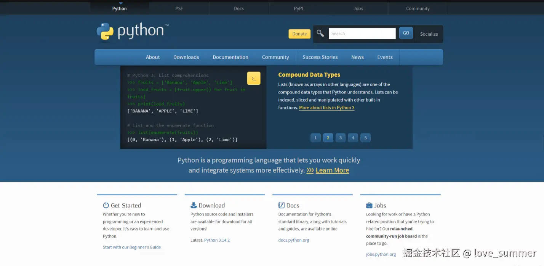This screenshot has width=544, height=266.
Task: Switch to slide 3 in carousel
Action: 341,138
